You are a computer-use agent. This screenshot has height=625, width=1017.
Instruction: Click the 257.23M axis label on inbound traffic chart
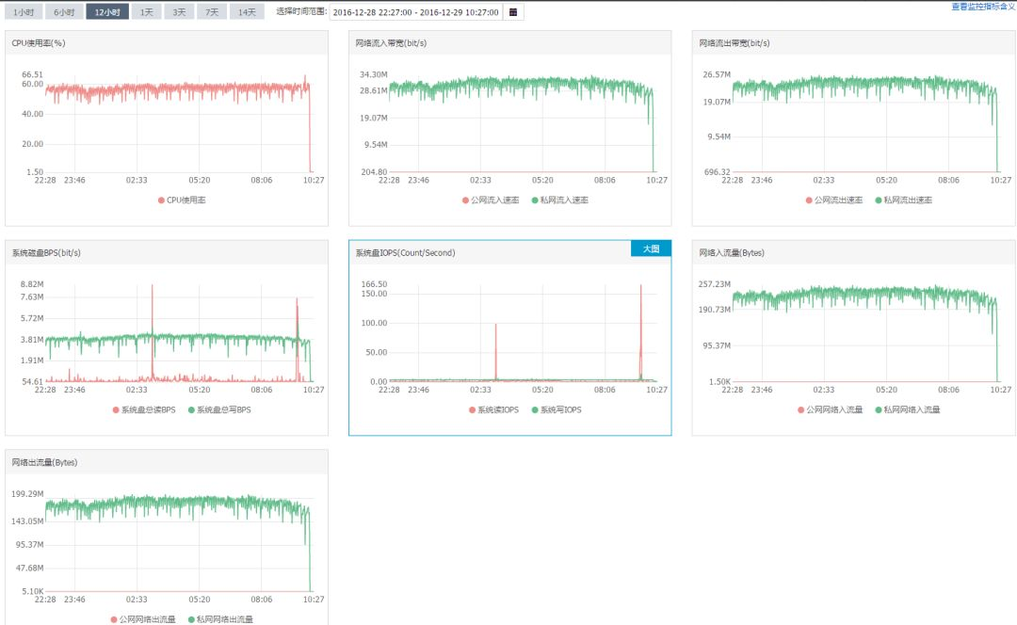(714, 284)
